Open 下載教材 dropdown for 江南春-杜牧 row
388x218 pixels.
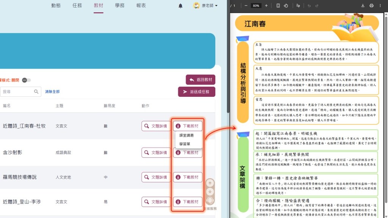click(x=188, y=126)
